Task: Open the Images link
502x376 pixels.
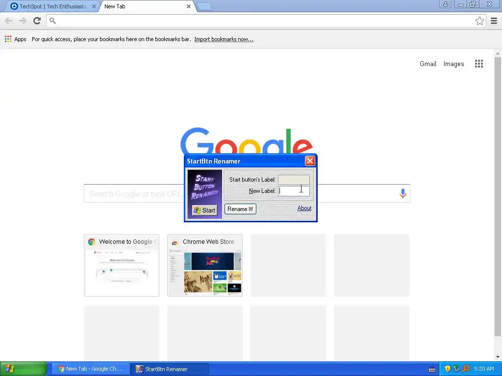Action: 453,64
